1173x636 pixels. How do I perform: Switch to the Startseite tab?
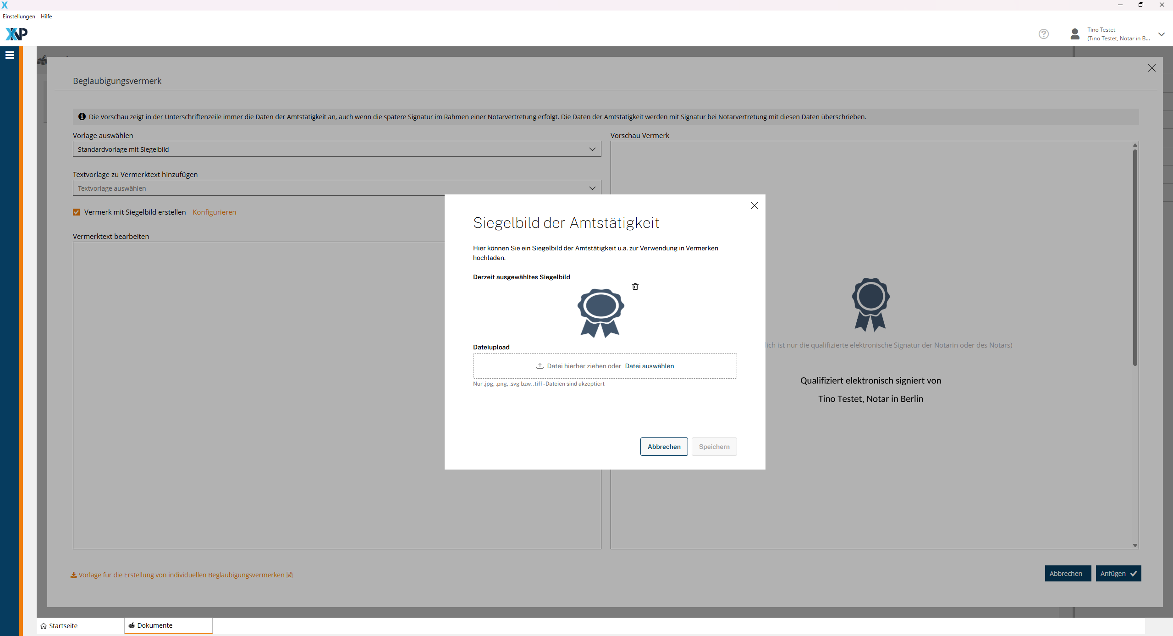[63, 625]
